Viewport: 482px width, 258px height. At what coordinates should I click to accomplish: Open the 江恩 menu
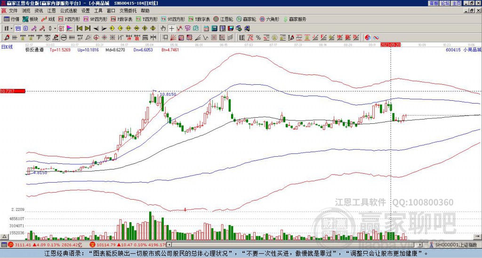pyautogui.click(x=51, y=11)
